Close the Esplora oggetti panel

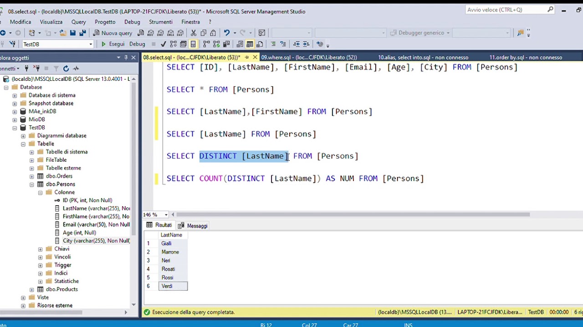[133, 58]
